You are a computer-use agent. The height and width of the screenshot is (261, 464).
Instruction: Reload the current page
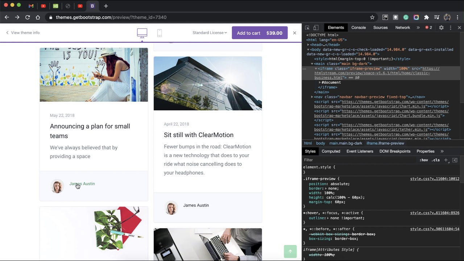pos(28,17)
